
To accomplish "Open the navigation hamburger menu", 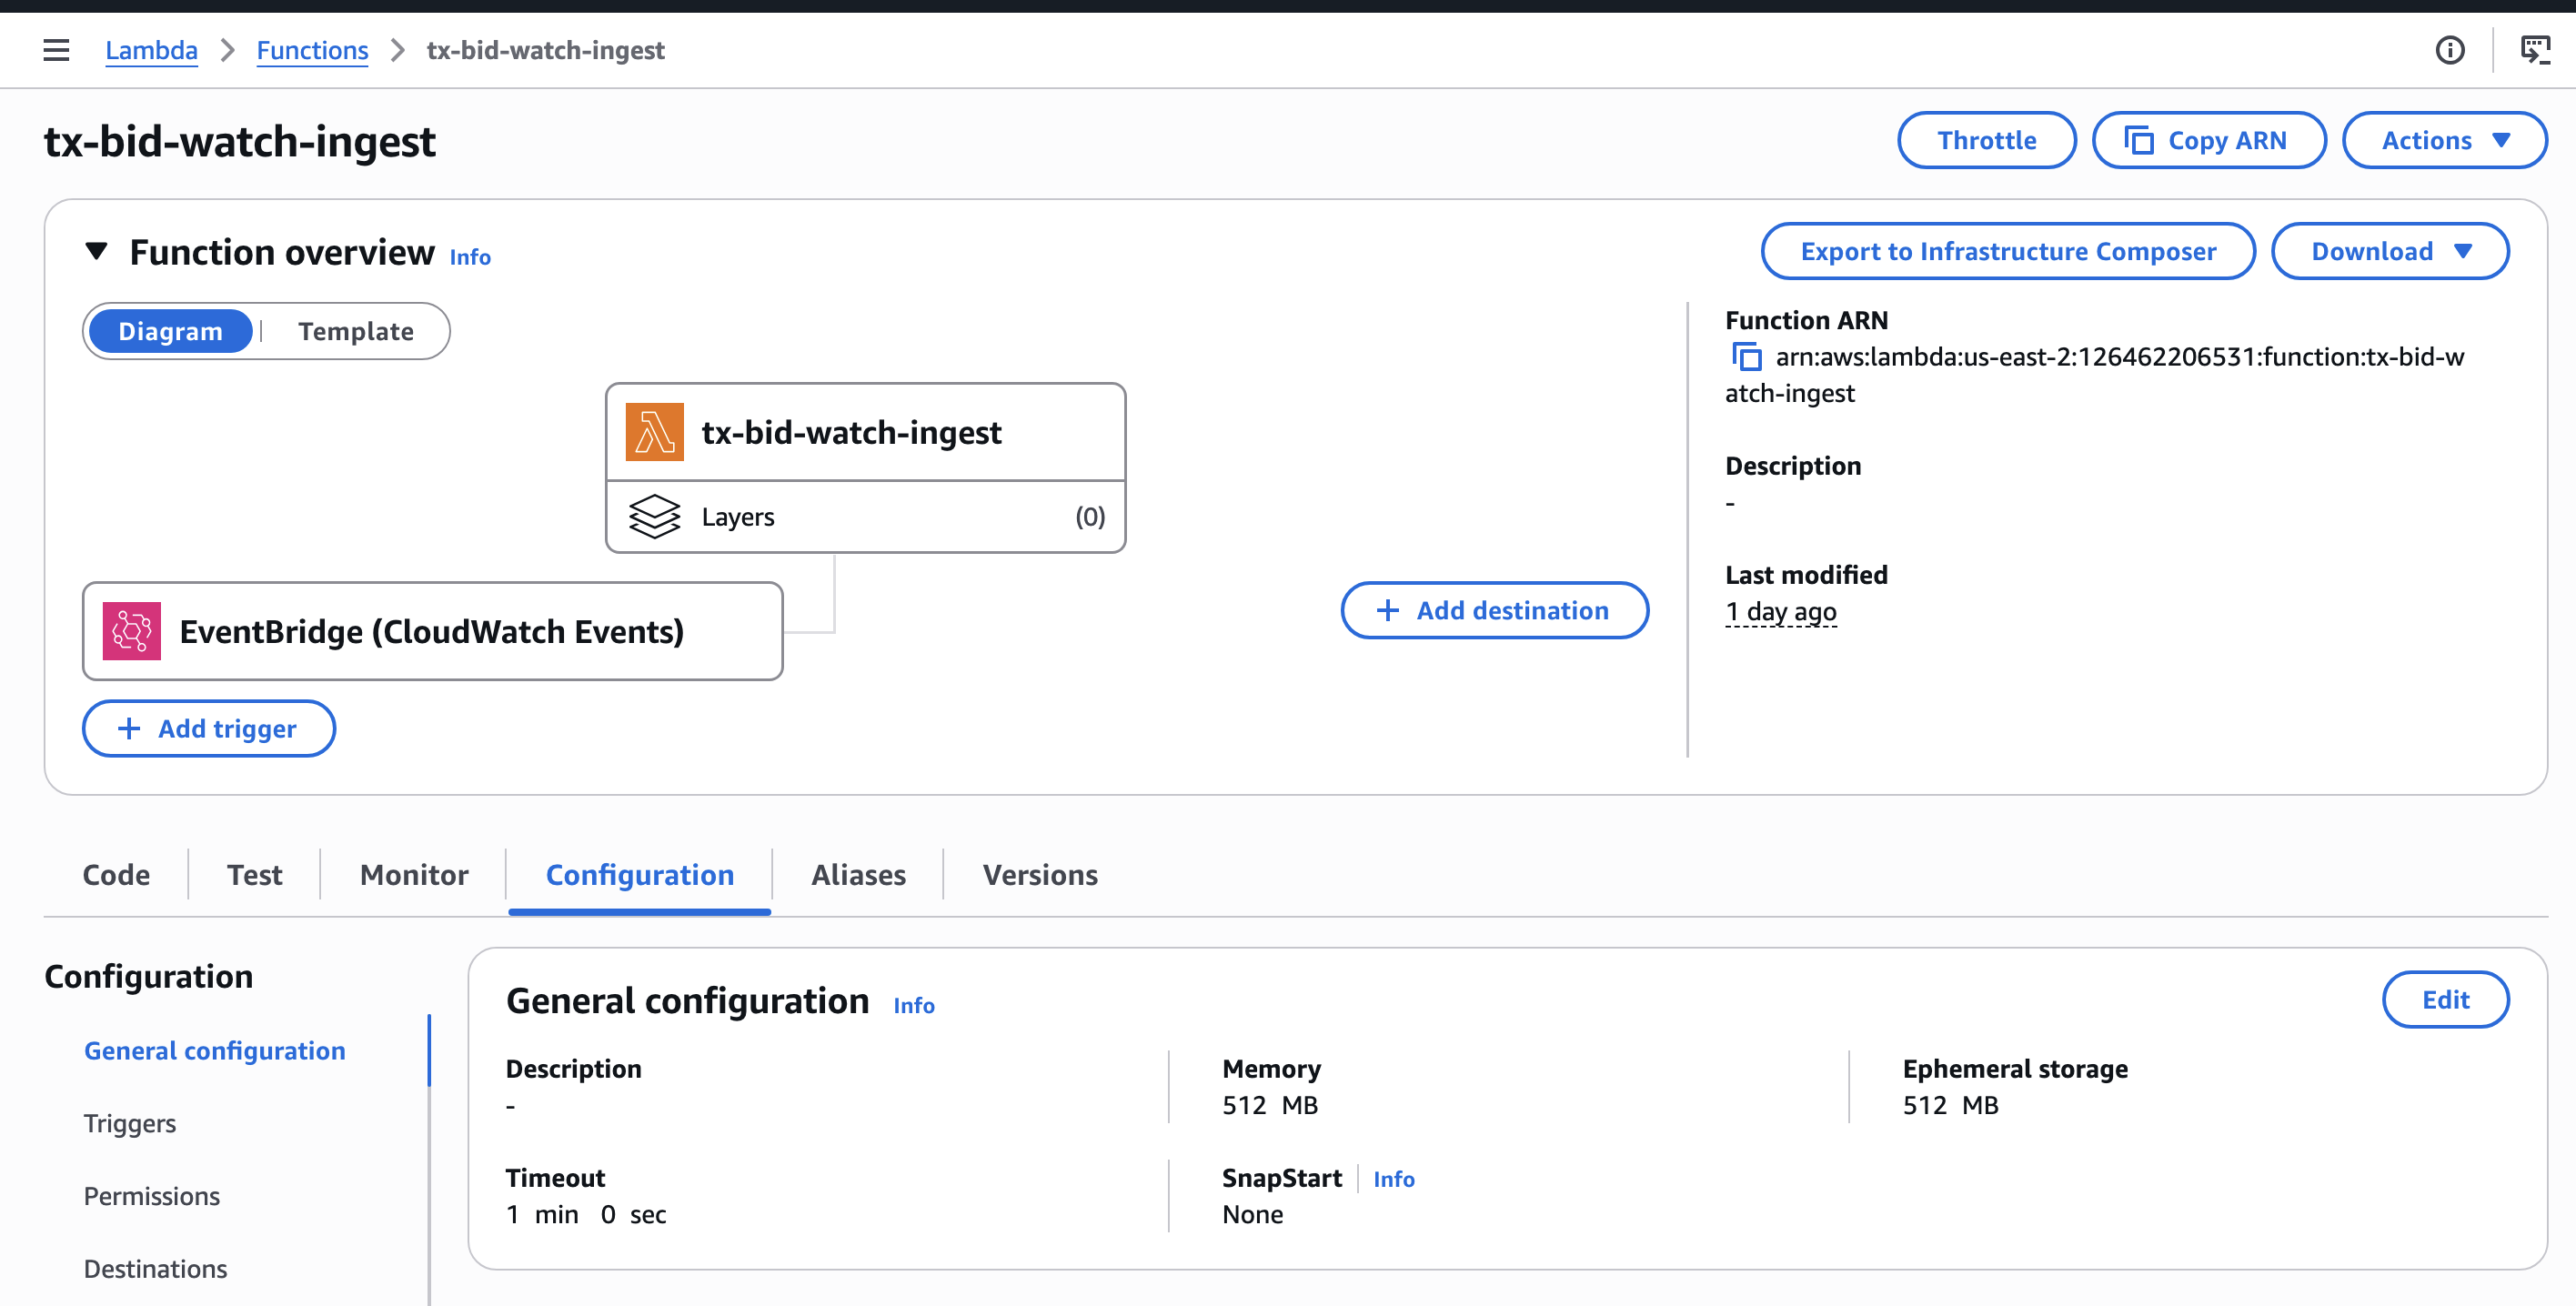I will point(55,49).
